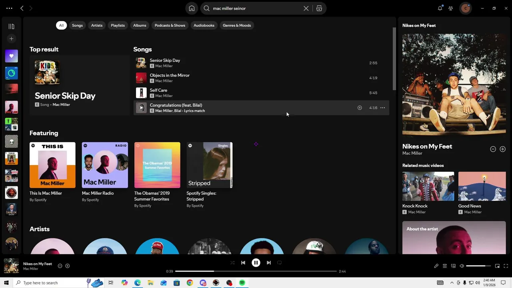Open the Browse icon beside search
The width and height of the screenshot is (512, 288).
pos(319,8)
